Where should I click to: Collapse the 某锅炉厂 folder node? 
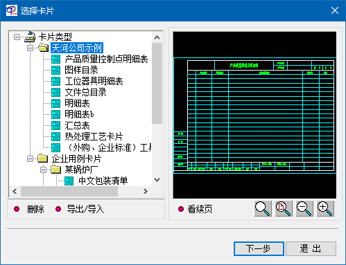[x=43, y=170]
